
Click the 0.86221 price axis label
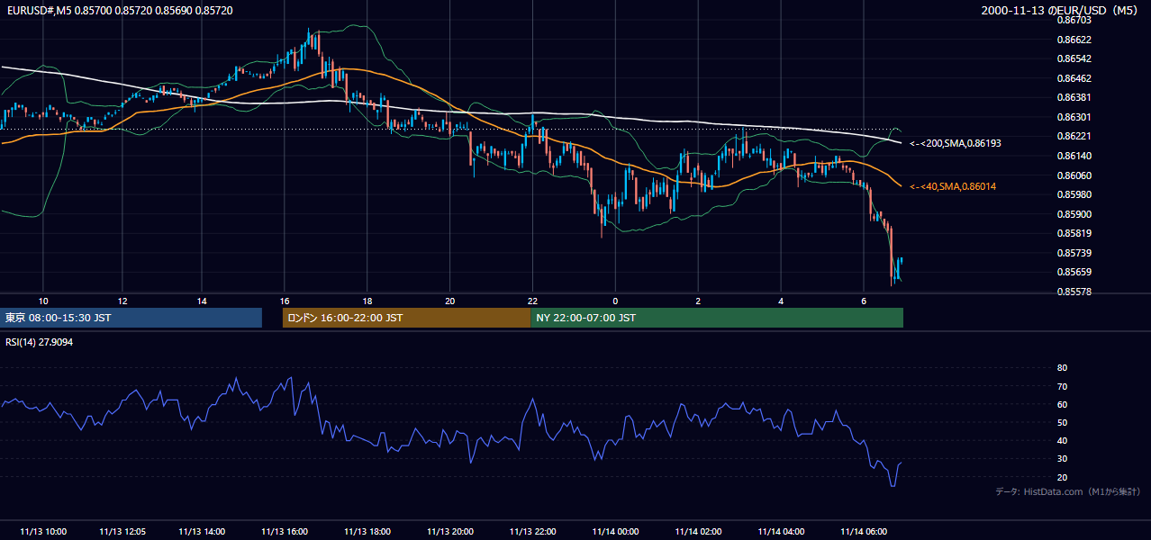[x=1074, y=137]
